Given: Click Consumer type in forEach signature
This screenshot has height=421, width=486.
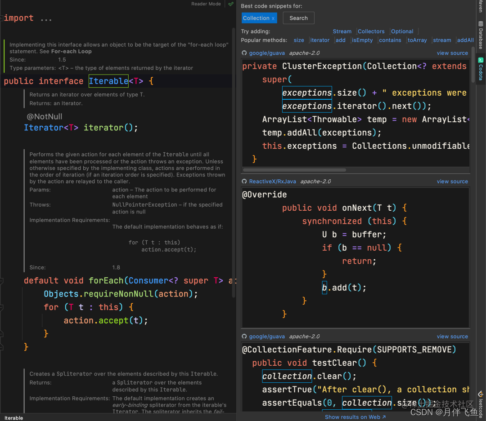Looking at the screenshot, I should point(148,281).
